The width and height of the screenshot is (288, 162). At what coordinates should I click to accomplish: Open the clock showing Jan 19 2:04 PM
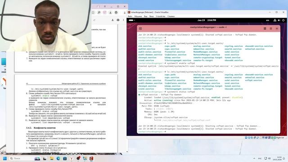(207, 20)
